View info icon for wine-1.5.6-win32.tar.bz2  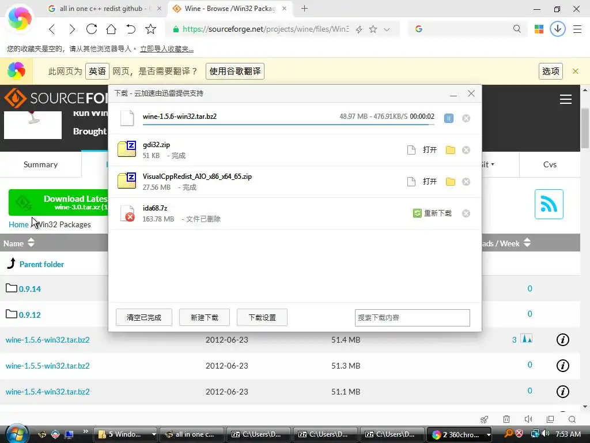(x=562, y=340)
